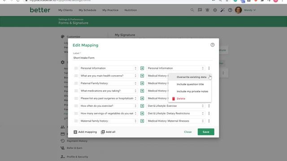Click Add mapping button
The width and height of the screenshot is (287, 161).
coord(85,132)
